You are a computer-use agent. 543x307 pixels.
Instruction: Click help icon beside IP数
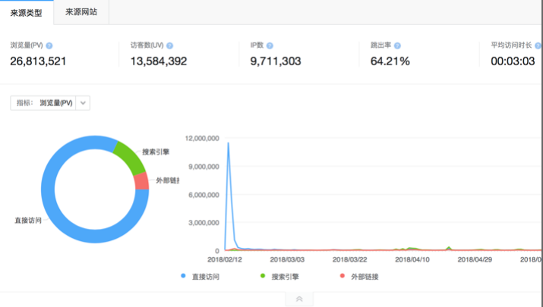coord(270,46)
